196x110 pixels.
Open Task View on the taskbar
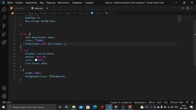coord(66,107)
